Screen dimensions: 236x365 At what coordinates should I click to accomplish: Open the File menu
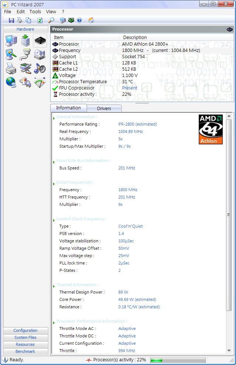click(x=7, y=12)
